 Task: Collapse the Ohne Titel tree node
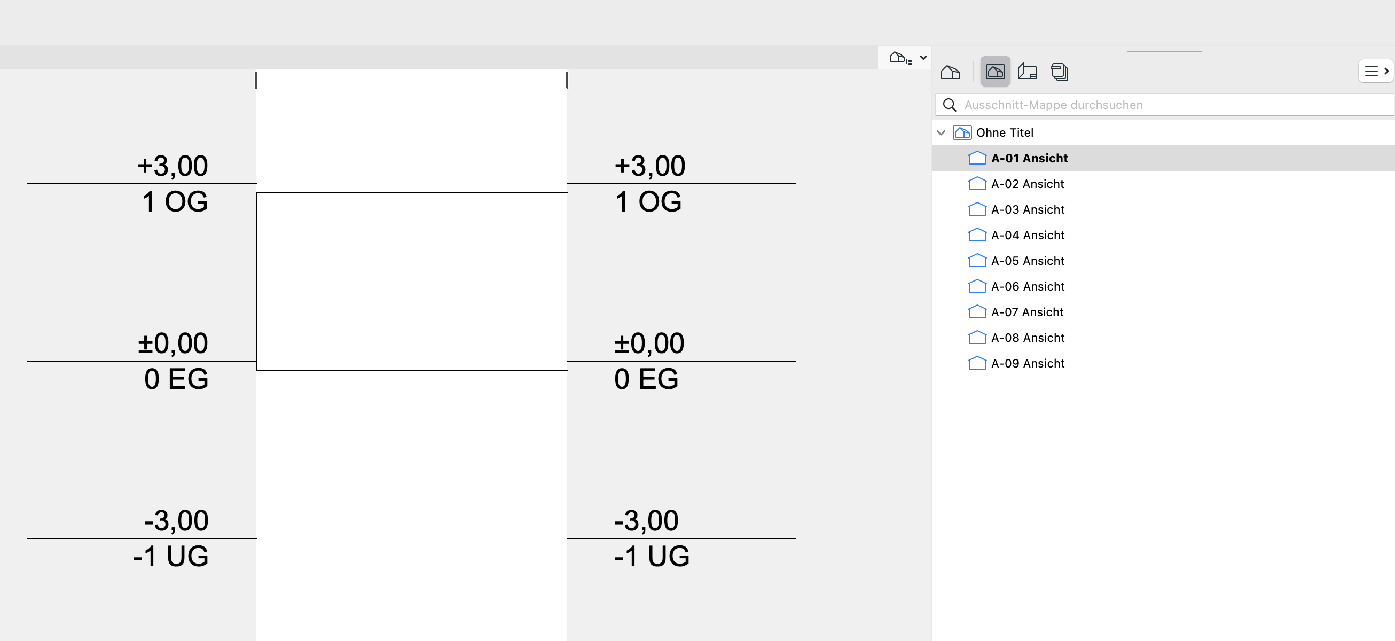click(x=941, y=133)
